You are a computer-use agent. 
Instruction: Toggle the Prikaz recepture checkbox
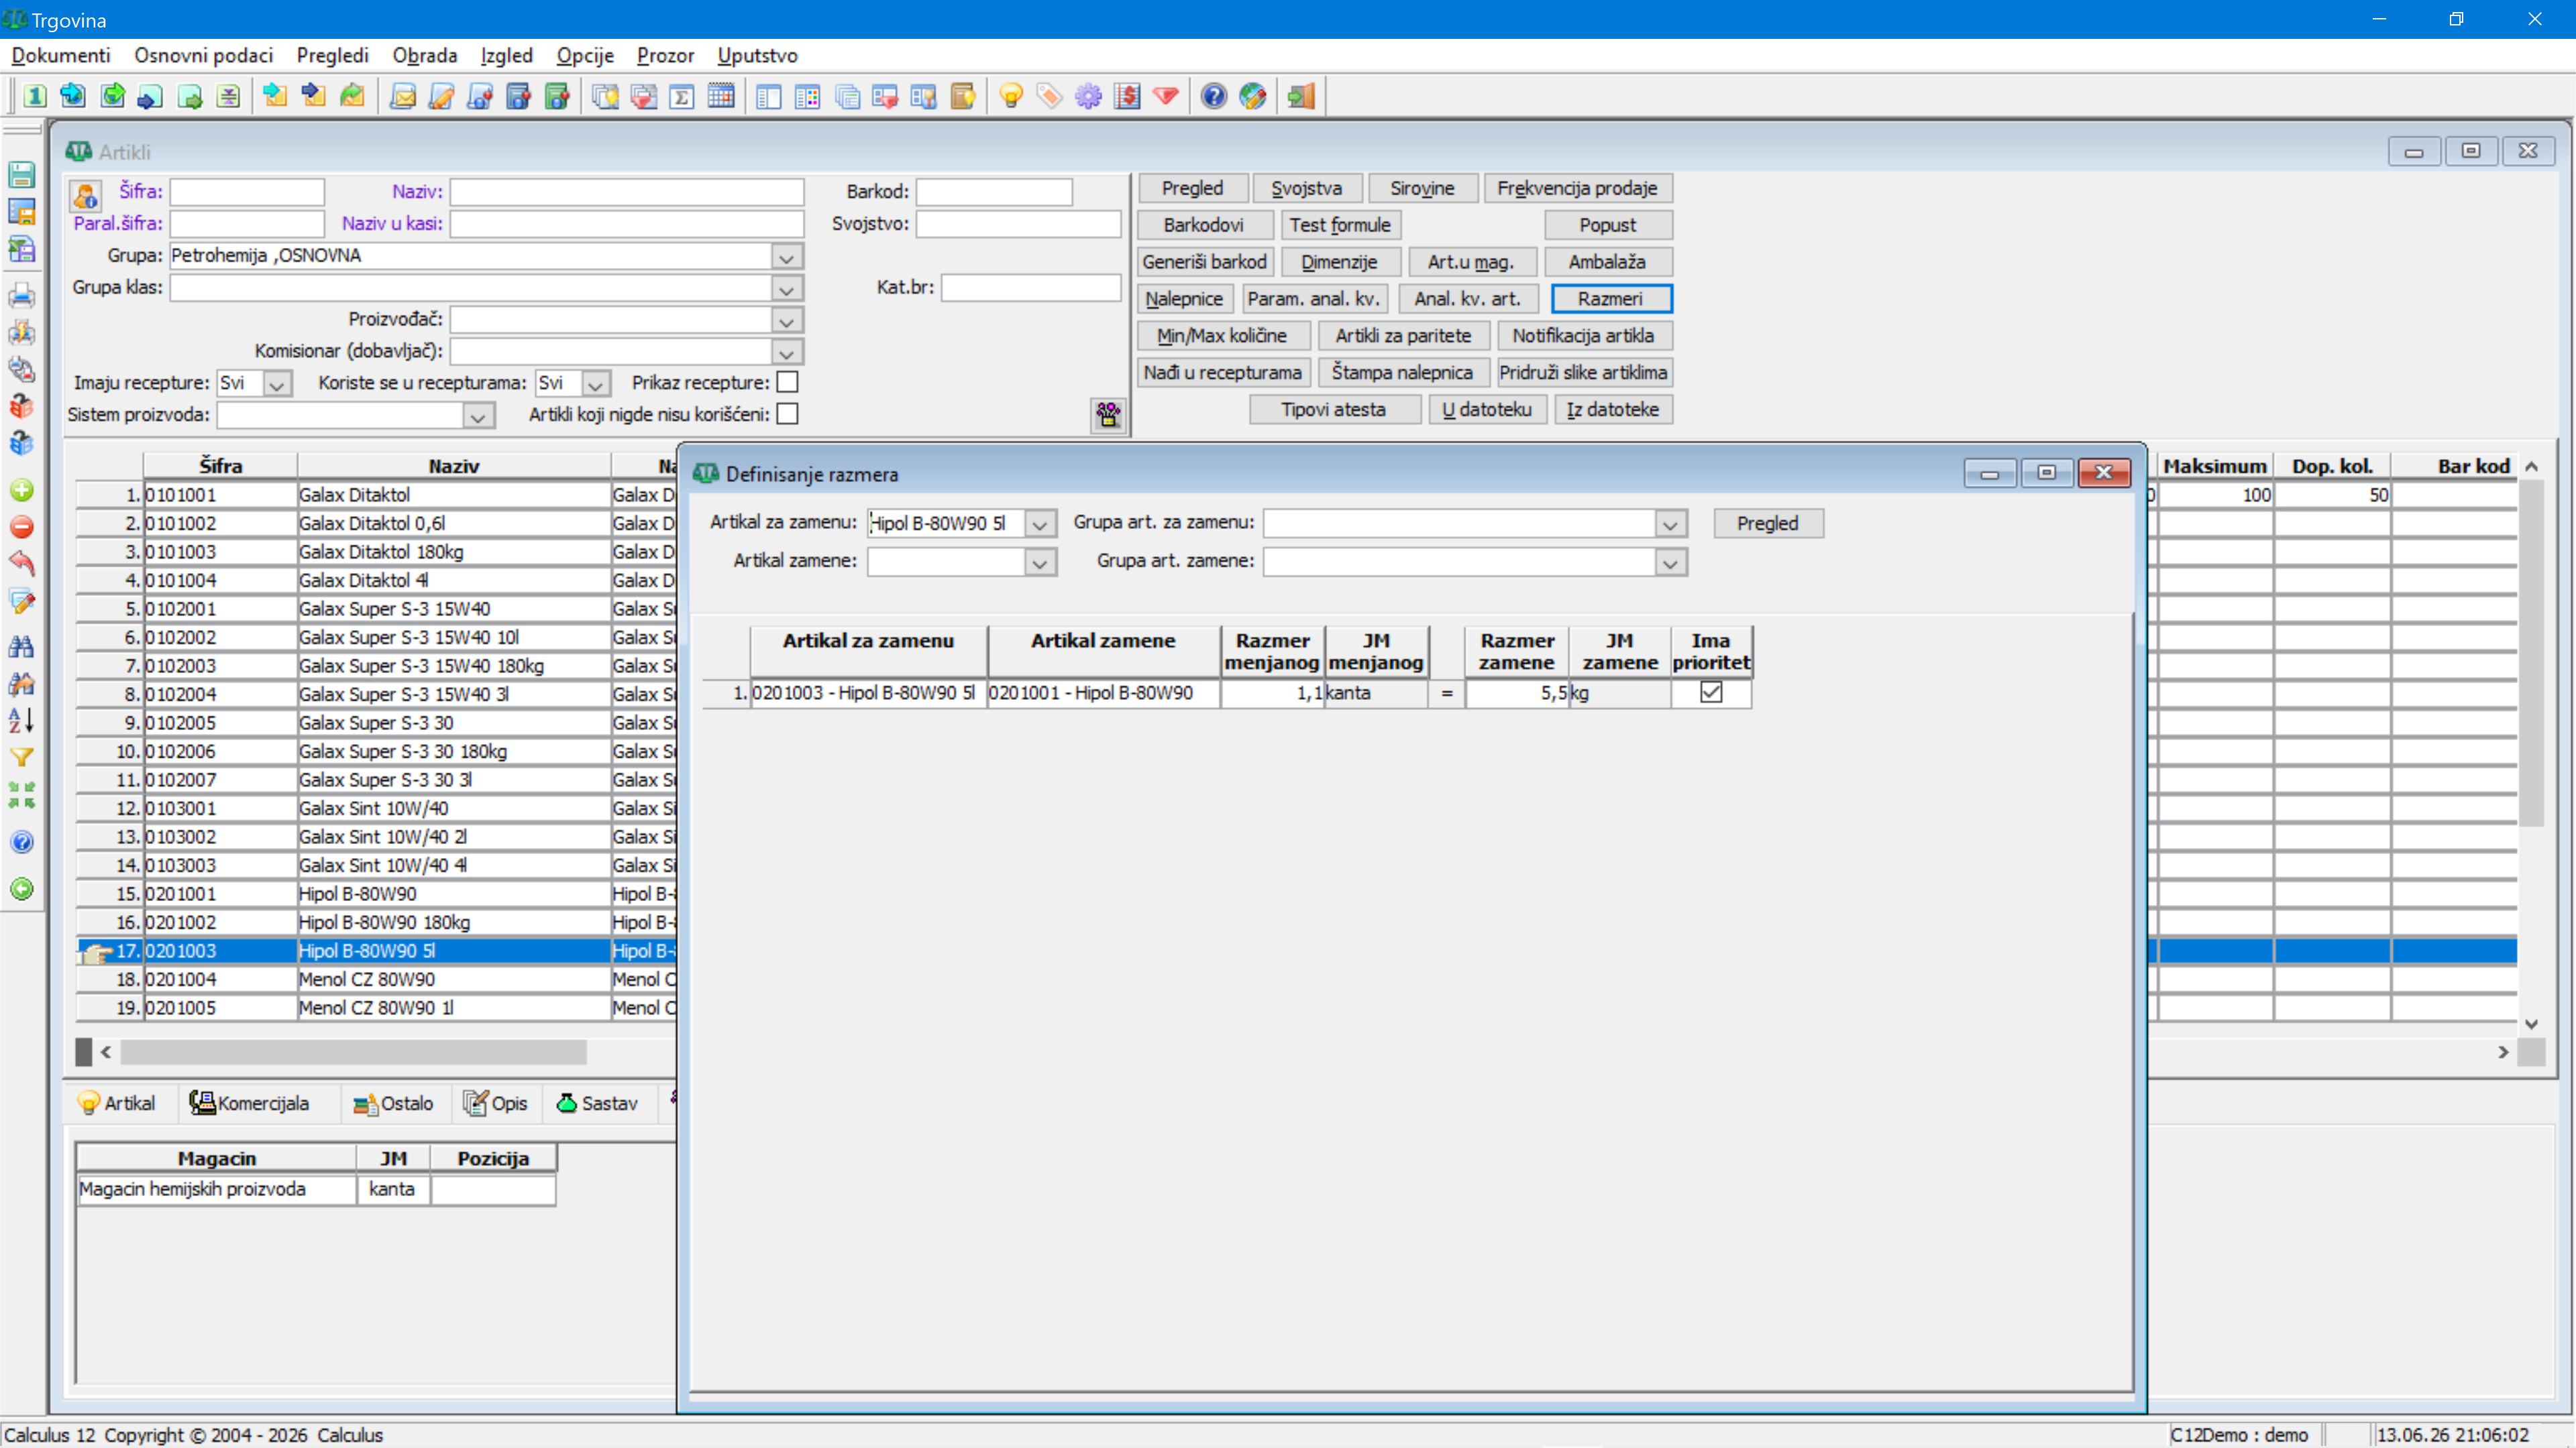tap(788, 383)
